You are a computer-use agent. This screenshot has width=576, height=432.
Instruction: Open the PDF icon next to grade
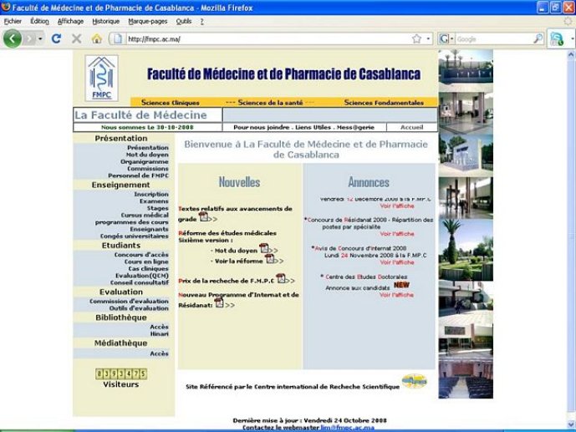pos(203,217)
